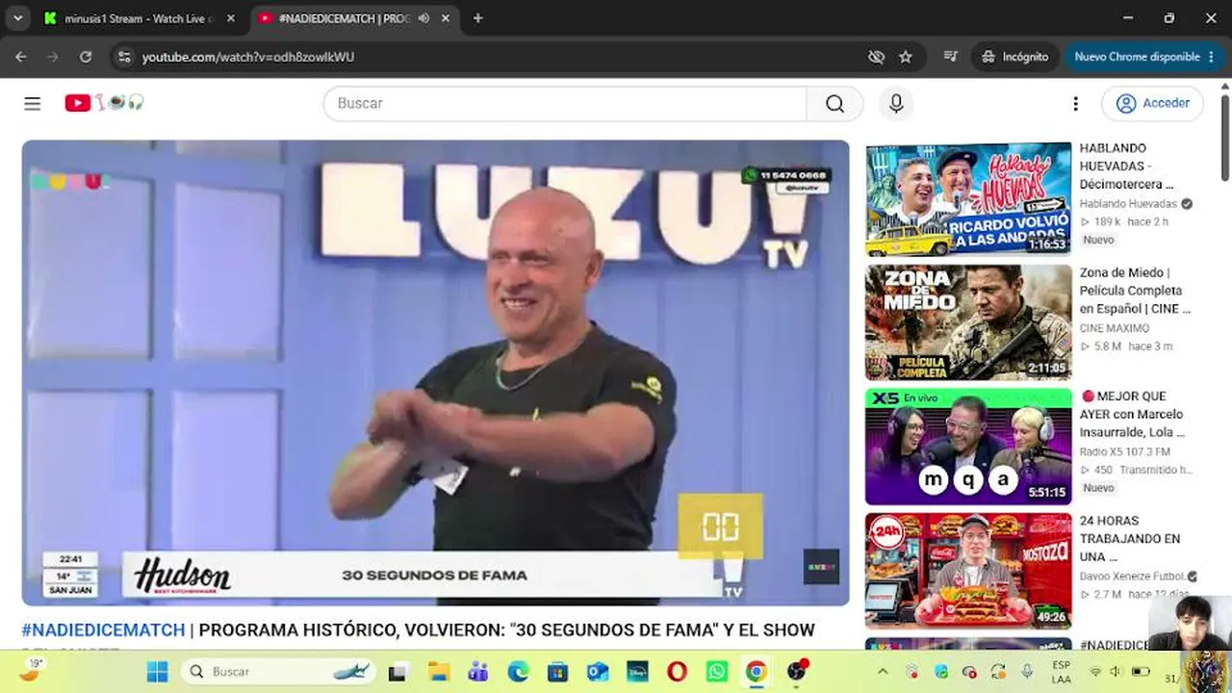The image size is (1232, 693).
Task: Close the minusis1 Stream tab
Action: coord(231,18)
